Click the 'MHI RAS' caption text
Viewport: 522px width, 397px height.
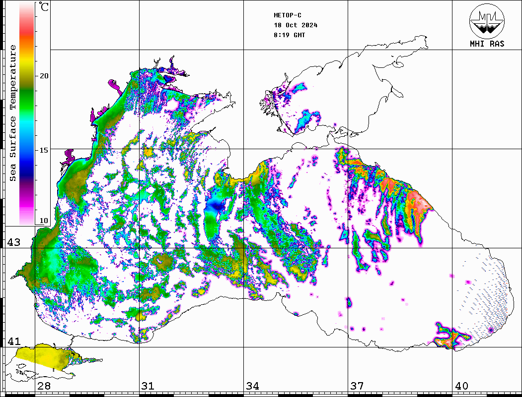pos(487,44)
